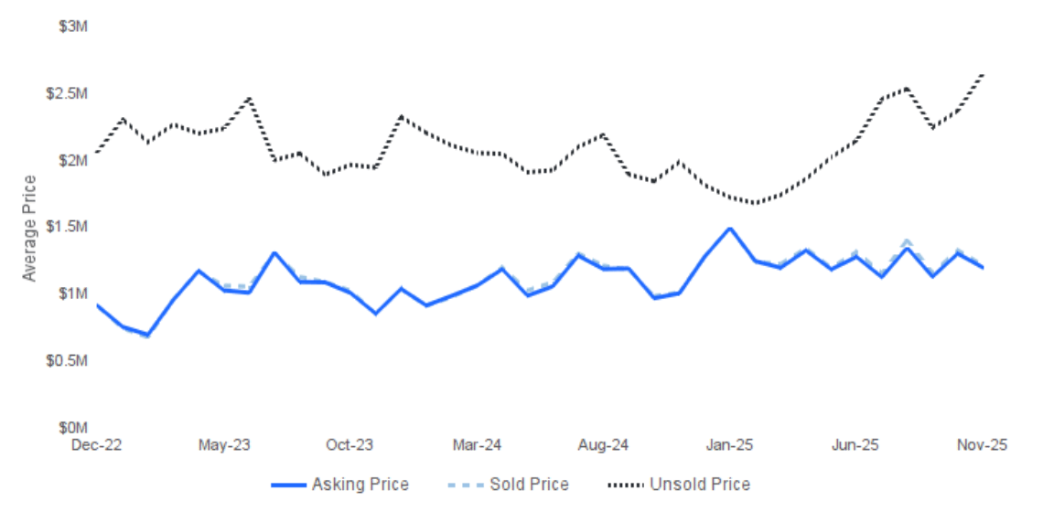Hide the Sold Price series via legend text
1043x512 pixels.
pyautogui.click(x=529, y=485)
